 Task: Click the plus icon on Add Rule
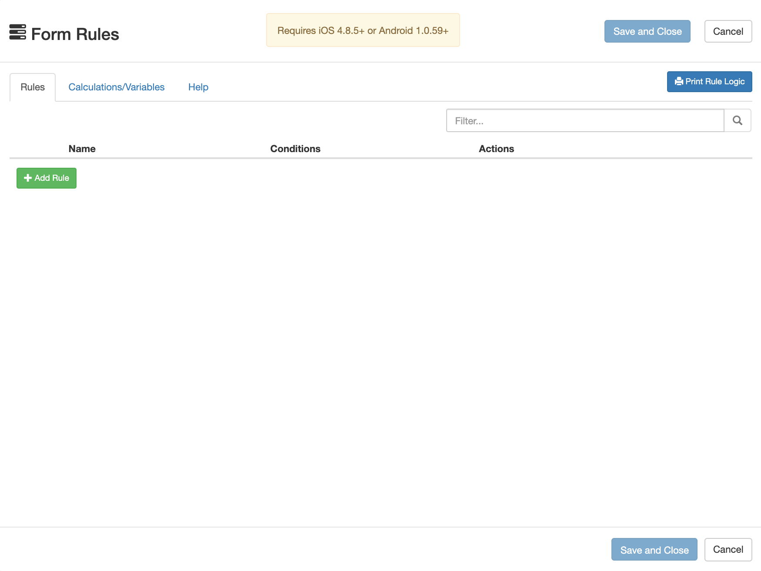(x=28, y=178)
